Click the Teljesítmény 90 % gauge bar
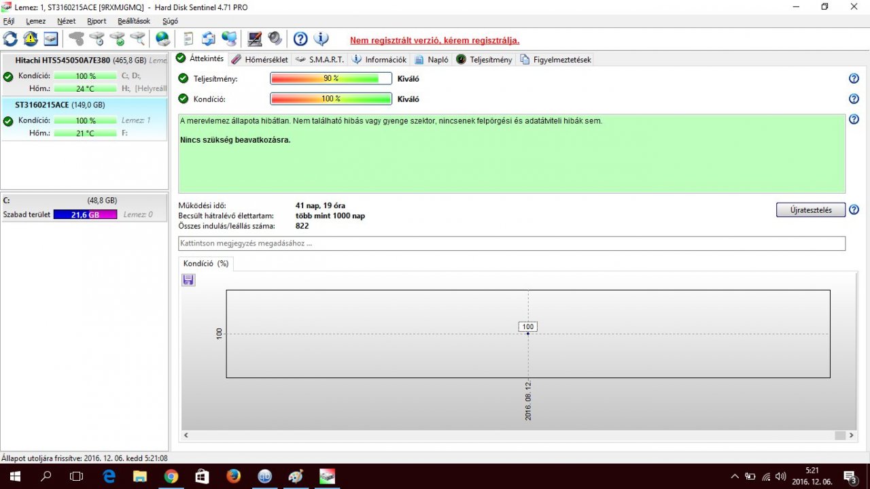The width and height of the screenshot is (870, 489). pos(331,79)
